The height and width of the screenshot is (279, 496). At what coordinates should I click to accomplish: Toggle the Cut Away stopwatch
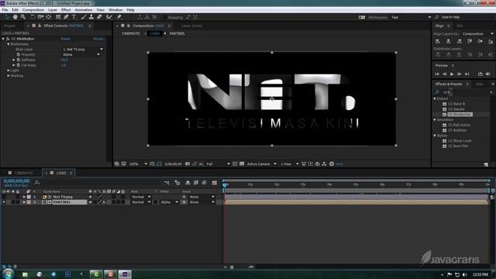(19, 65)
